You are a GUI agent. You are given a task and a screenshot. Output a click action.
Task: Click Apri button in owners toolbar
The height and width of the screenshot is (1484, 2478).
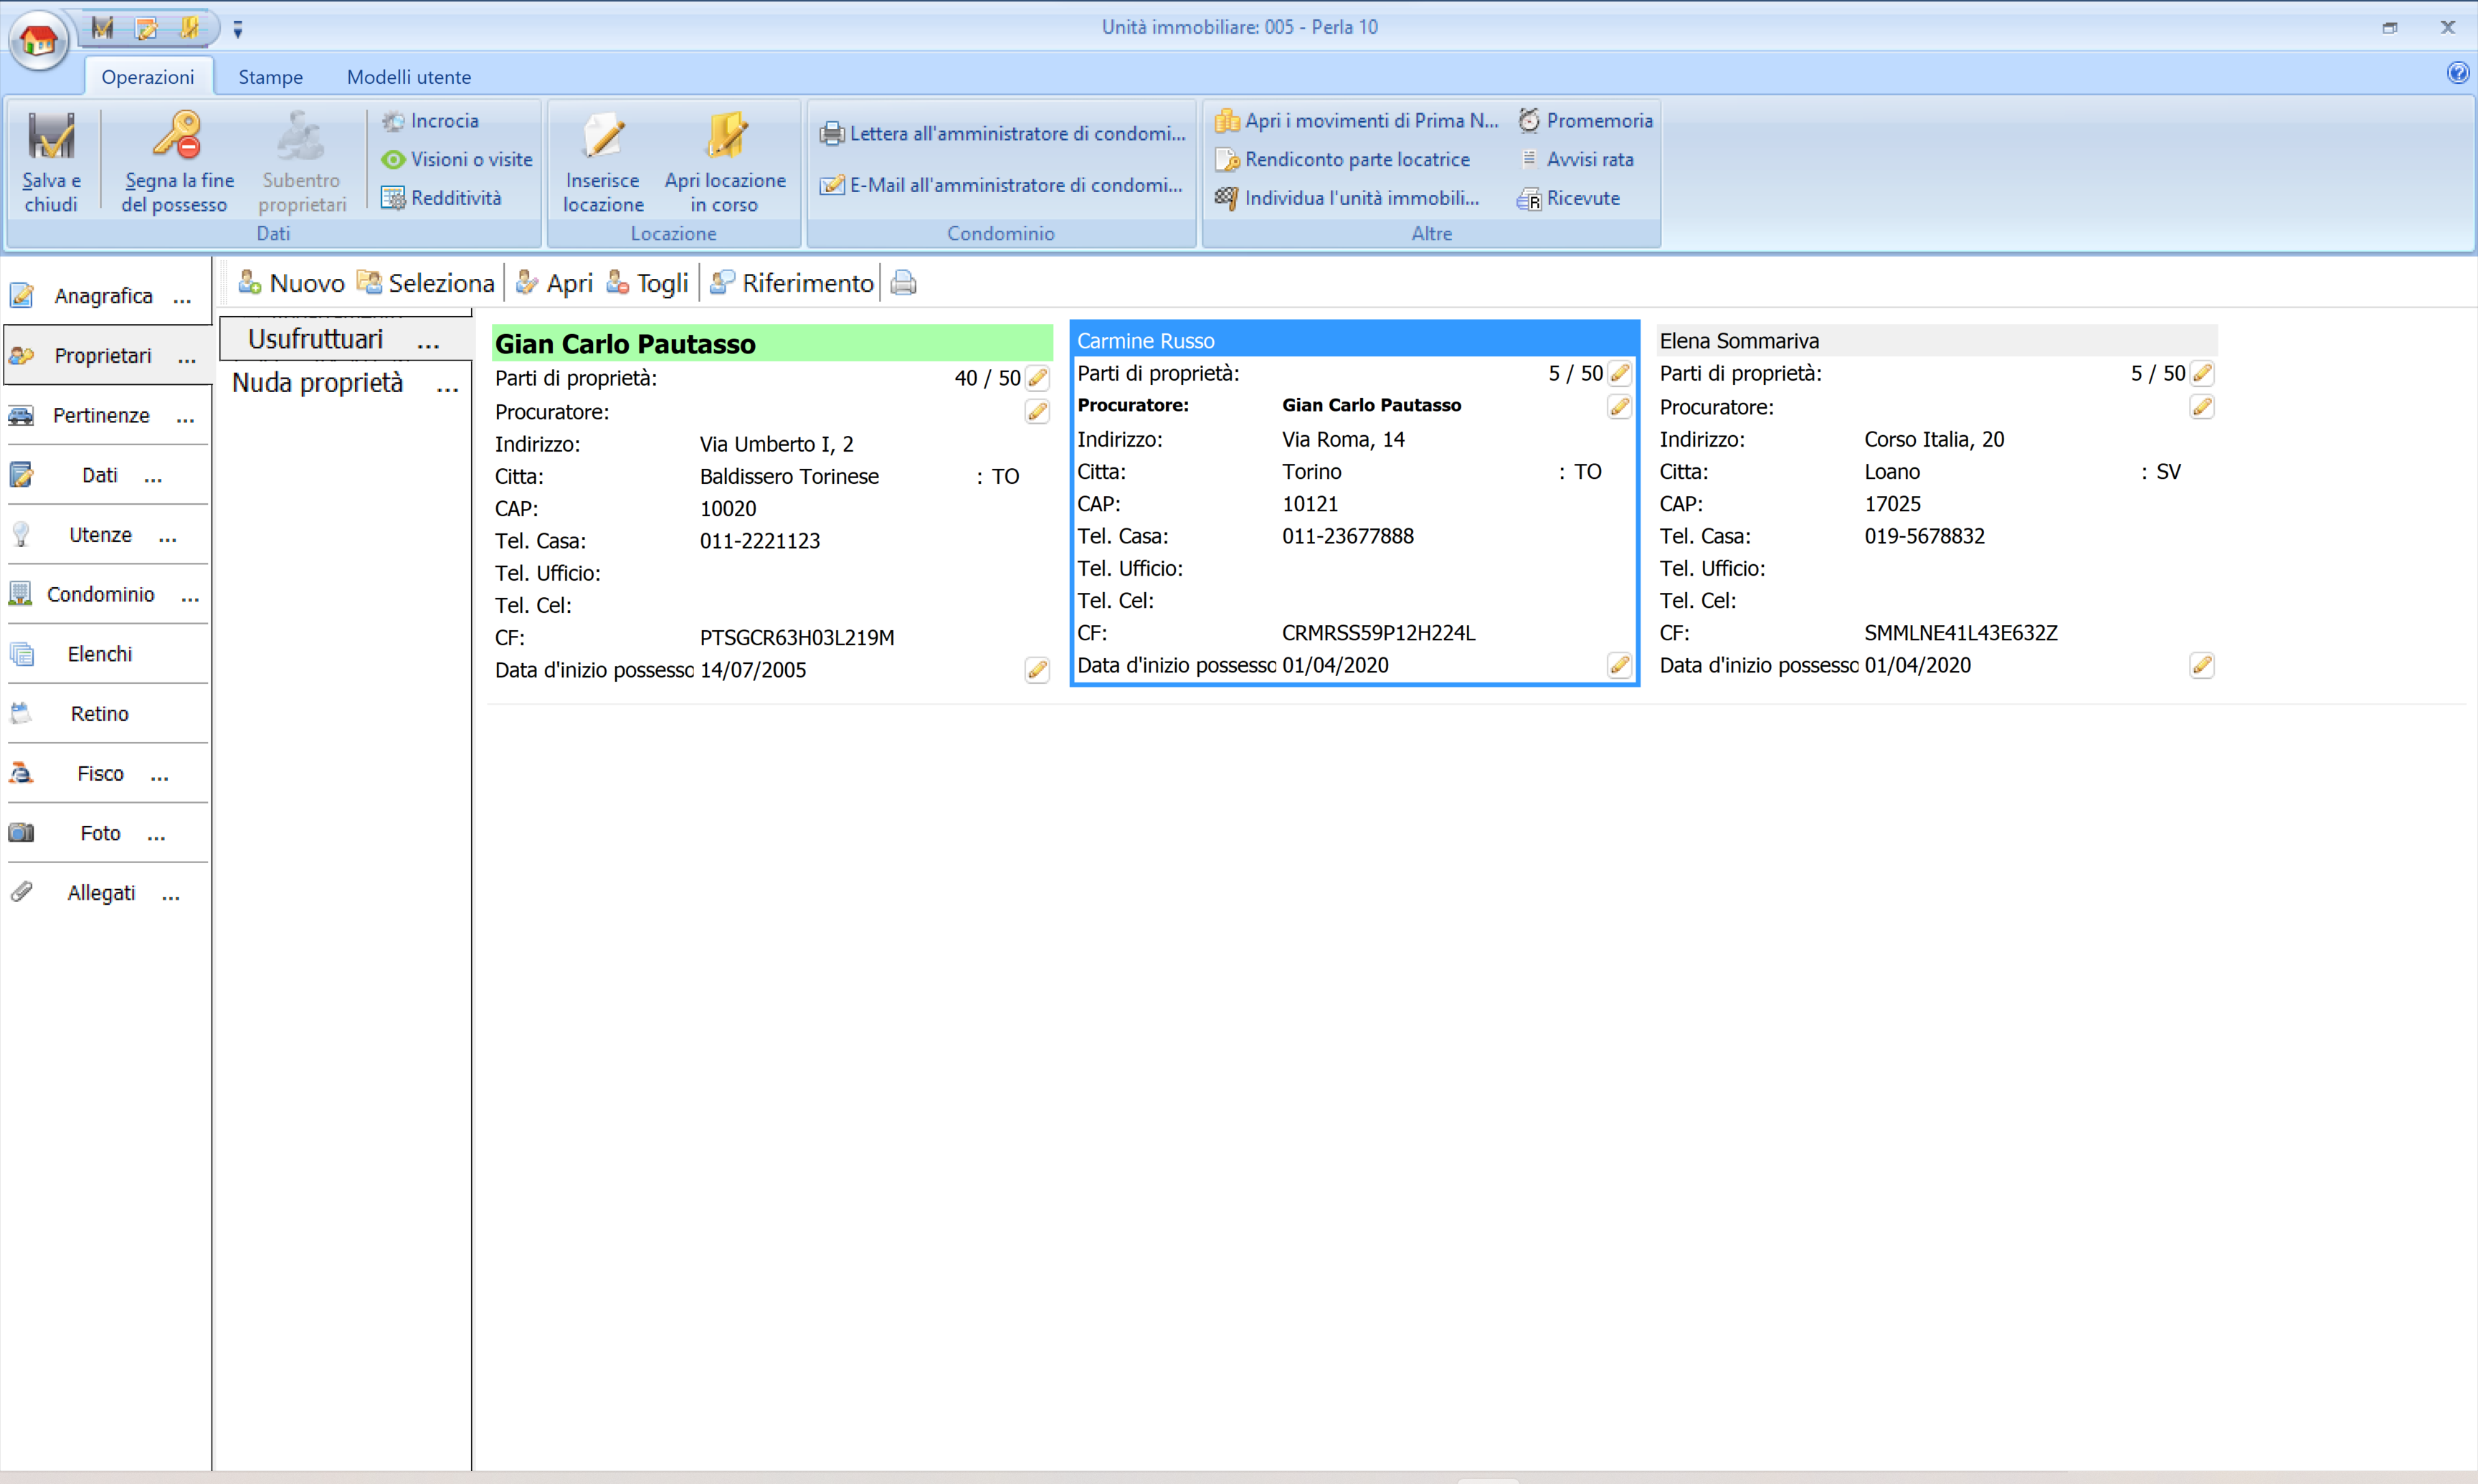coord(555,283)
